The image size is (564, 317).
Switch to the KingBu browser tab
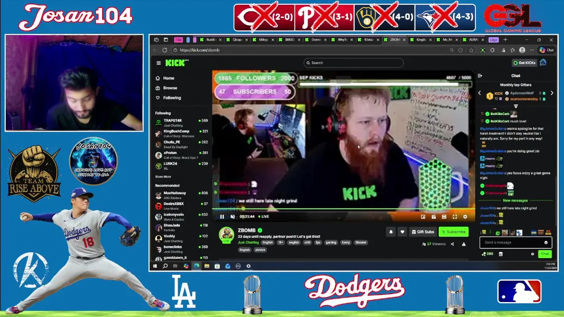tap(422, 40)
